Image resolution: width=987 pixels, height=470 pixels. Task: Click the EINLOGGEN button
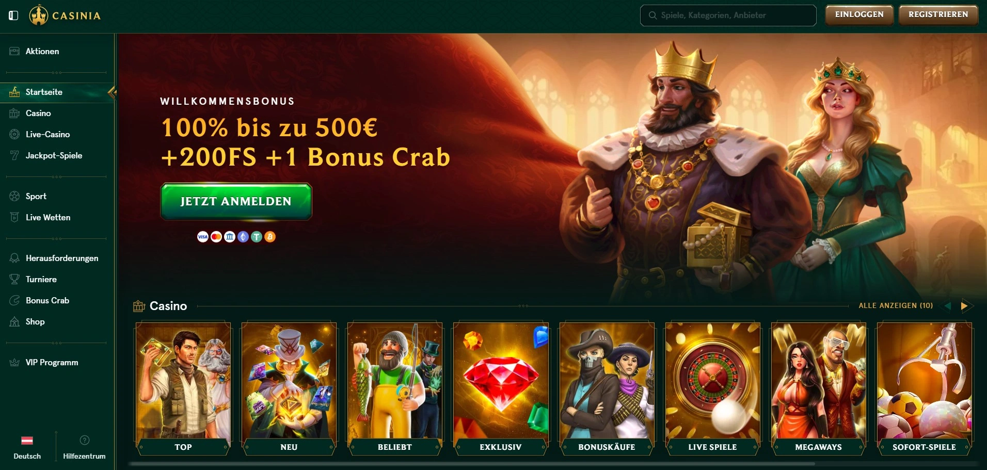859,14
